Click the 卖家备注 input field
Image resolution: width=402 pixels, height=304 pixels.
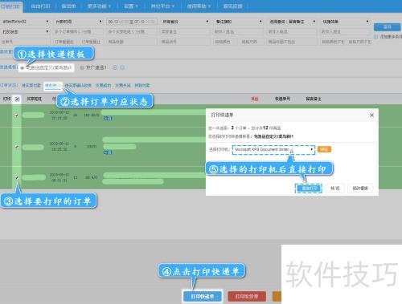[185, 31]
